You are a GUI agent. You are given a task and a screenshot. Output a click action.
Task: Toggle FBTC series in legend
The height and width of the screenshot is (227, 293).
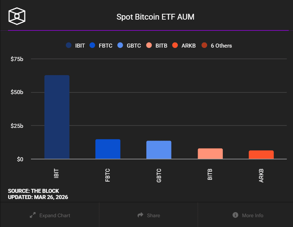[x=101, y=45]
